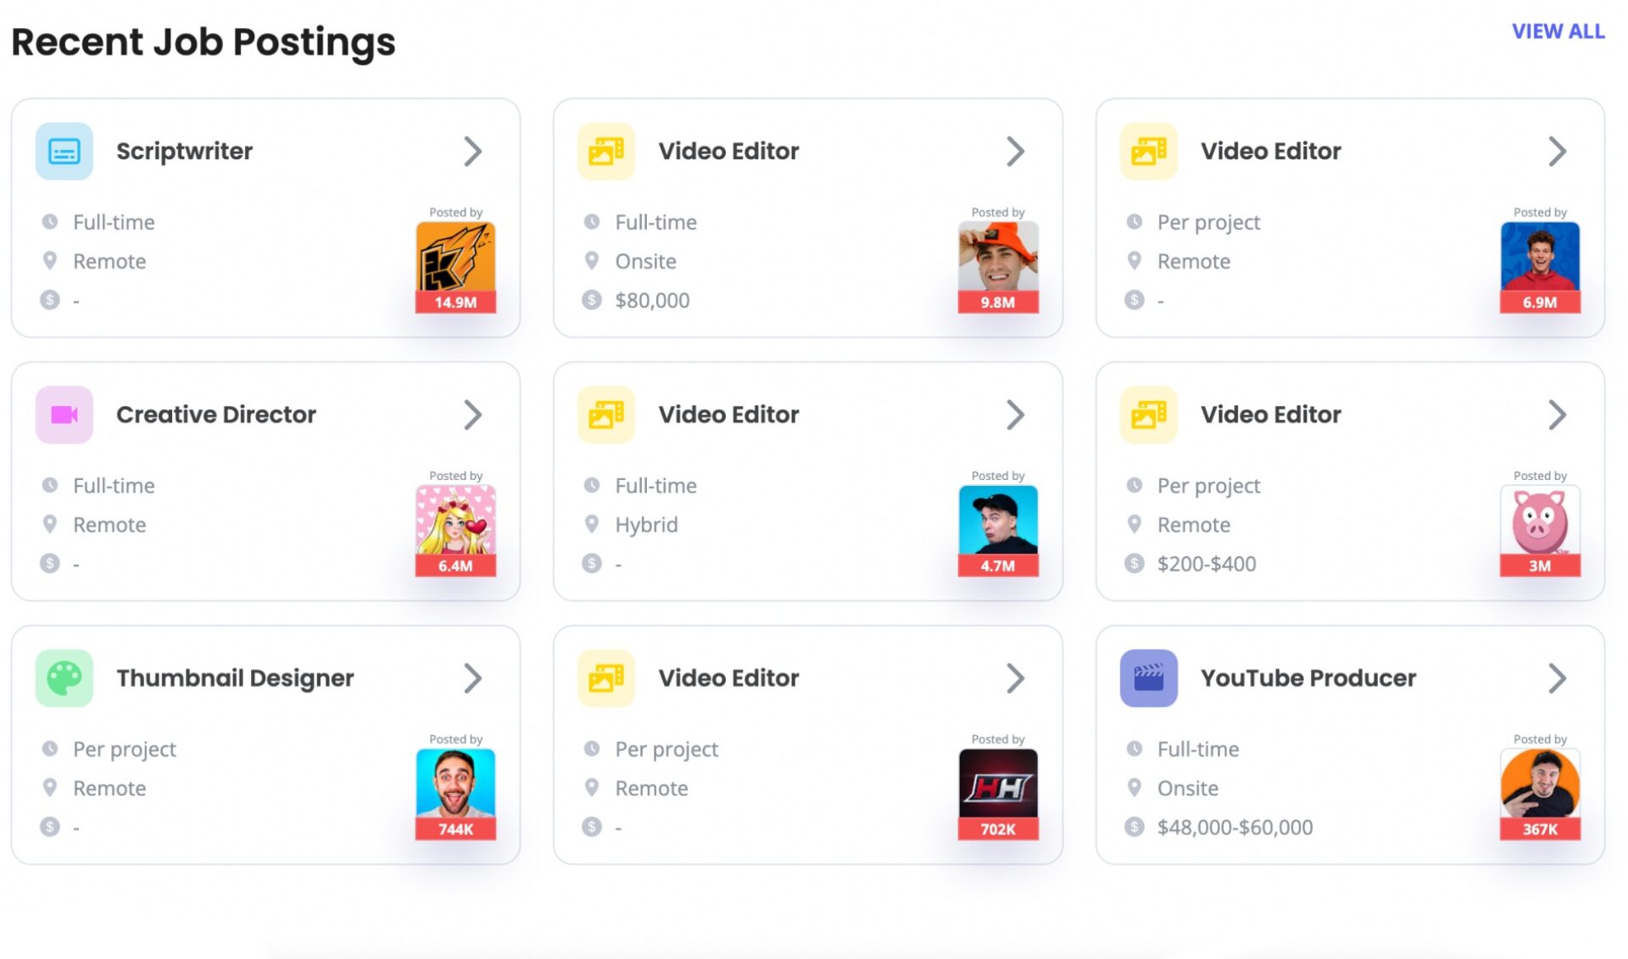Click the dollar icon next to $200-$400
The image size is (1628, 959).
(1134, 563)
